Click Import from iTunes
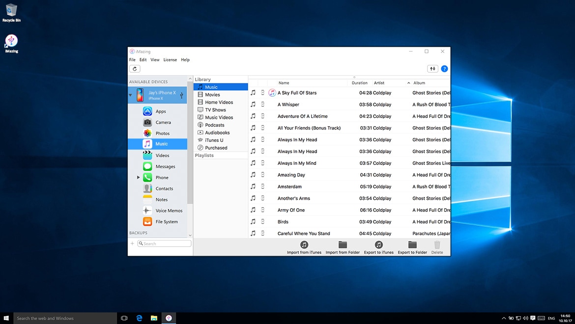575x324 pixels. [304, 246]
